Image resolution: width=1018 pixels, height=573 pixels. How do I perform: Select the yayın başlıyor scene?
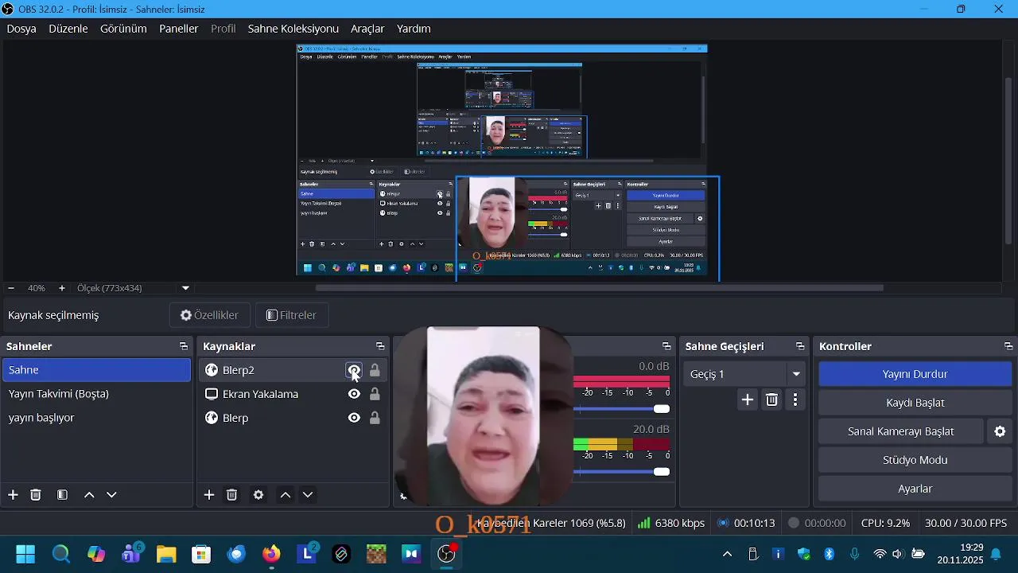click(x=96, y=418)
